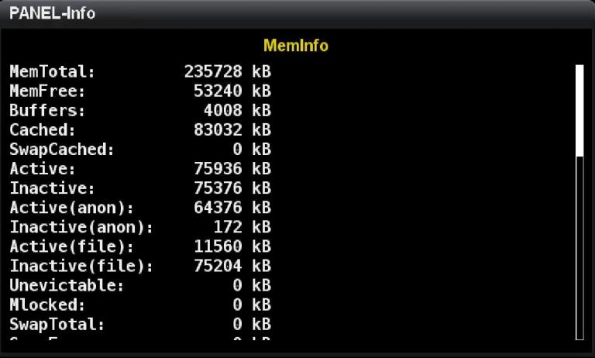Click the scrollbar thumb at the top

(579, 108)
